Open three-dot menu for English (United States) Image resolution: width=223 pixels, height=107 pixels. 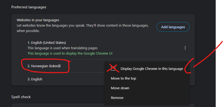click(185, 48)
